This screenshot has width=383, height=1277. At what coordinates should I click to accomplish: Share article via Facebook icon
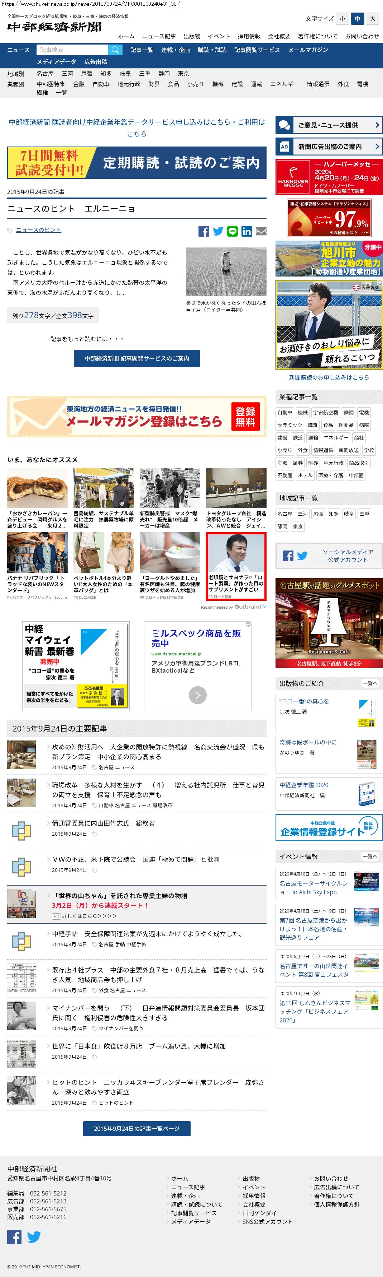pos(204,231)
